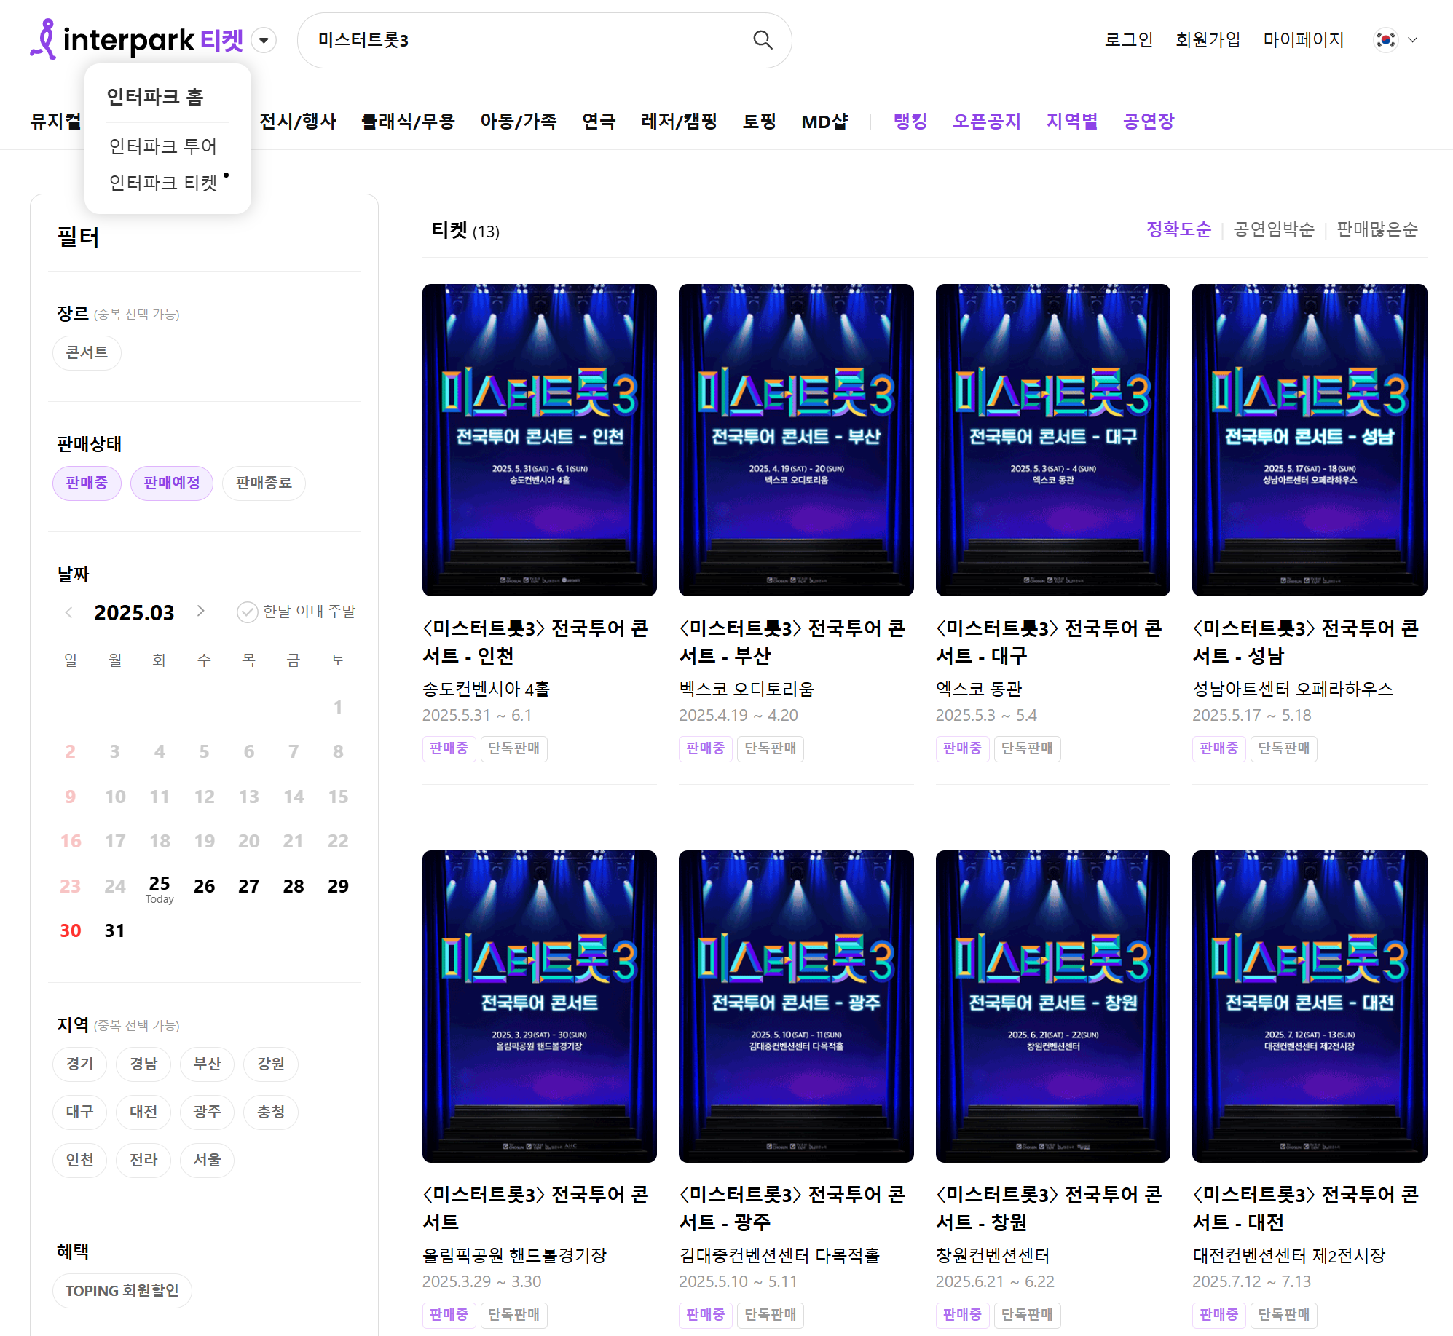Select 인터파크 투어 from dropdown menu
1453x1336 pixels.
162,146
